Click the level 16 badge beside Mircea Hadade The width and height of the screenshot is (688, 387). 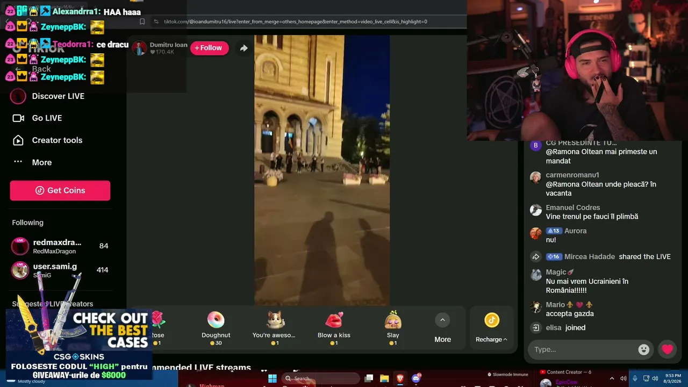[x=554, y=256]
